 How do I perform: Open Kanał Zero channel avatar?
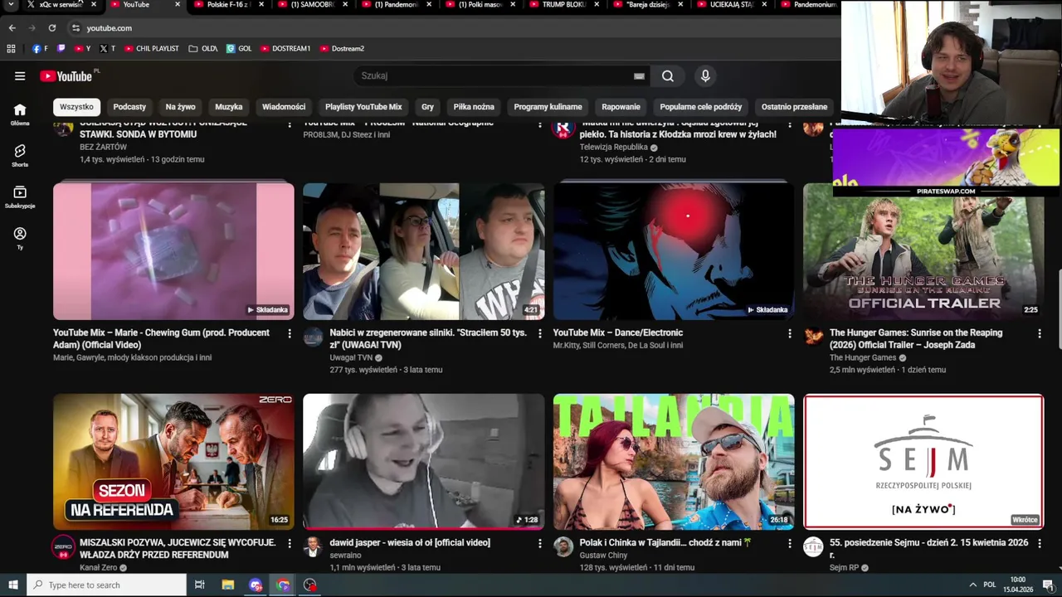tap(63, 546)
